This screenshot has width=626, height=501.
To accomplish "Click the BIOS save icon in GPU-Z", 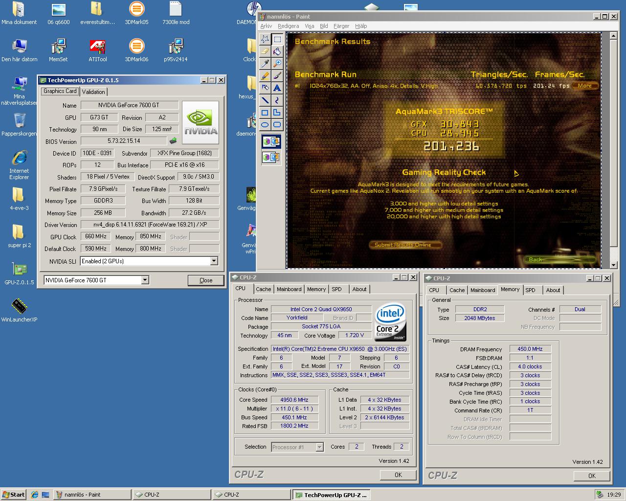I will click(x=173, y=141).
